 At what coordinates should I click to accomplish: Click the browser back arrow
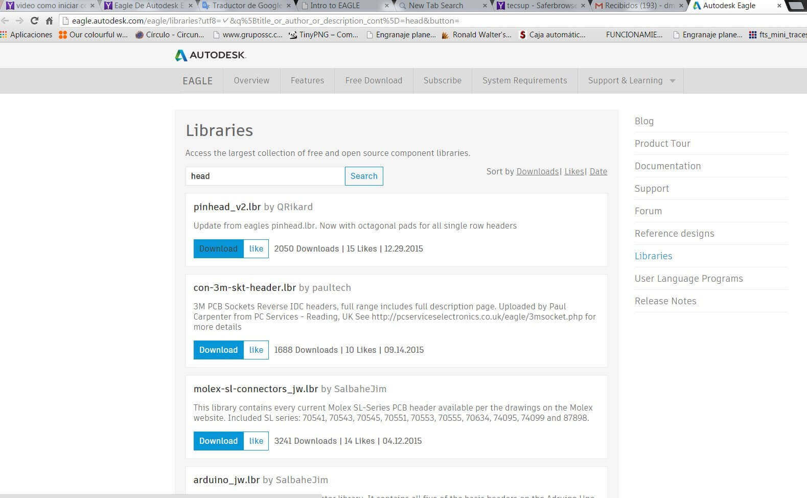[x=5, y=21]
